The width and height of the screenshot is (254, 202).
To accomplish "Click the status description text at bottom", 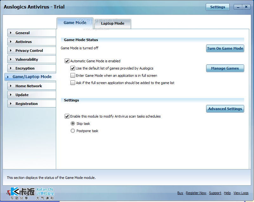I will 51,178.
